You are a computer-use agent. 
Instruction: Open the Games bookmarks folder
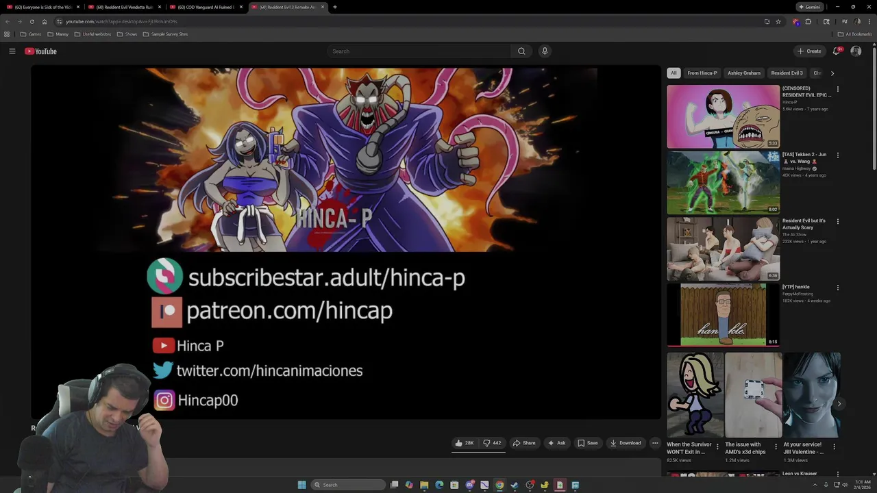(x=31, y=34)
